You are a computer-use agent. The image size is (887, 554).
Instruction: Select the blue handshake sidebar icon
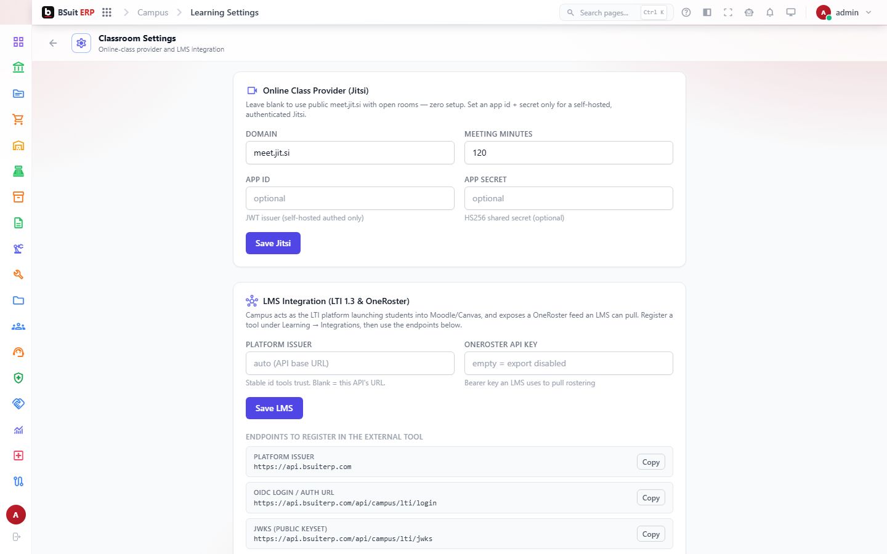coord(18,404)
